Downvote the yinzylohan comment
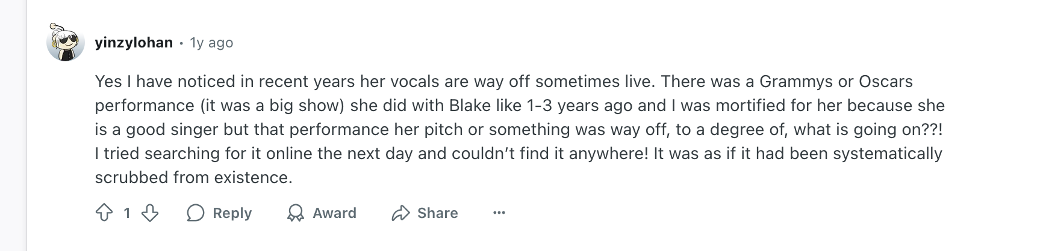 click(149, 213)
